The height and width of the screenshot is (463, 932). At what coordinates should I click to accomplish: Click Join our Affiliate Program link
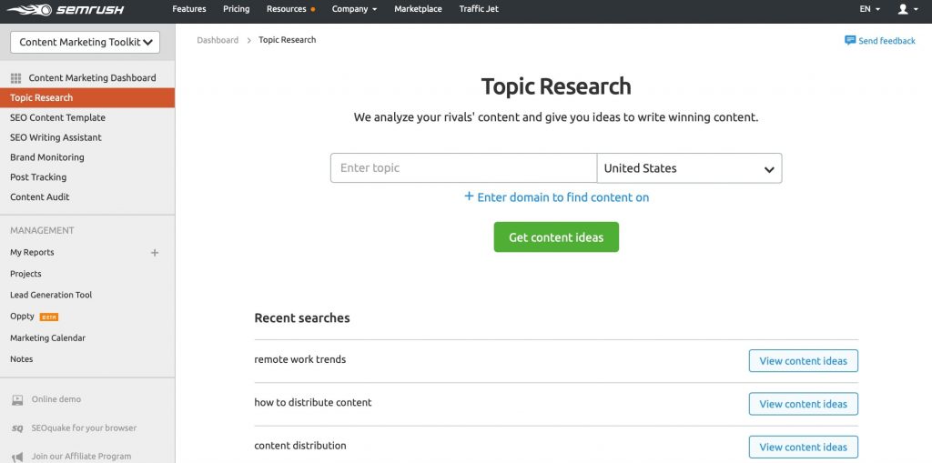tap(81, 457)
